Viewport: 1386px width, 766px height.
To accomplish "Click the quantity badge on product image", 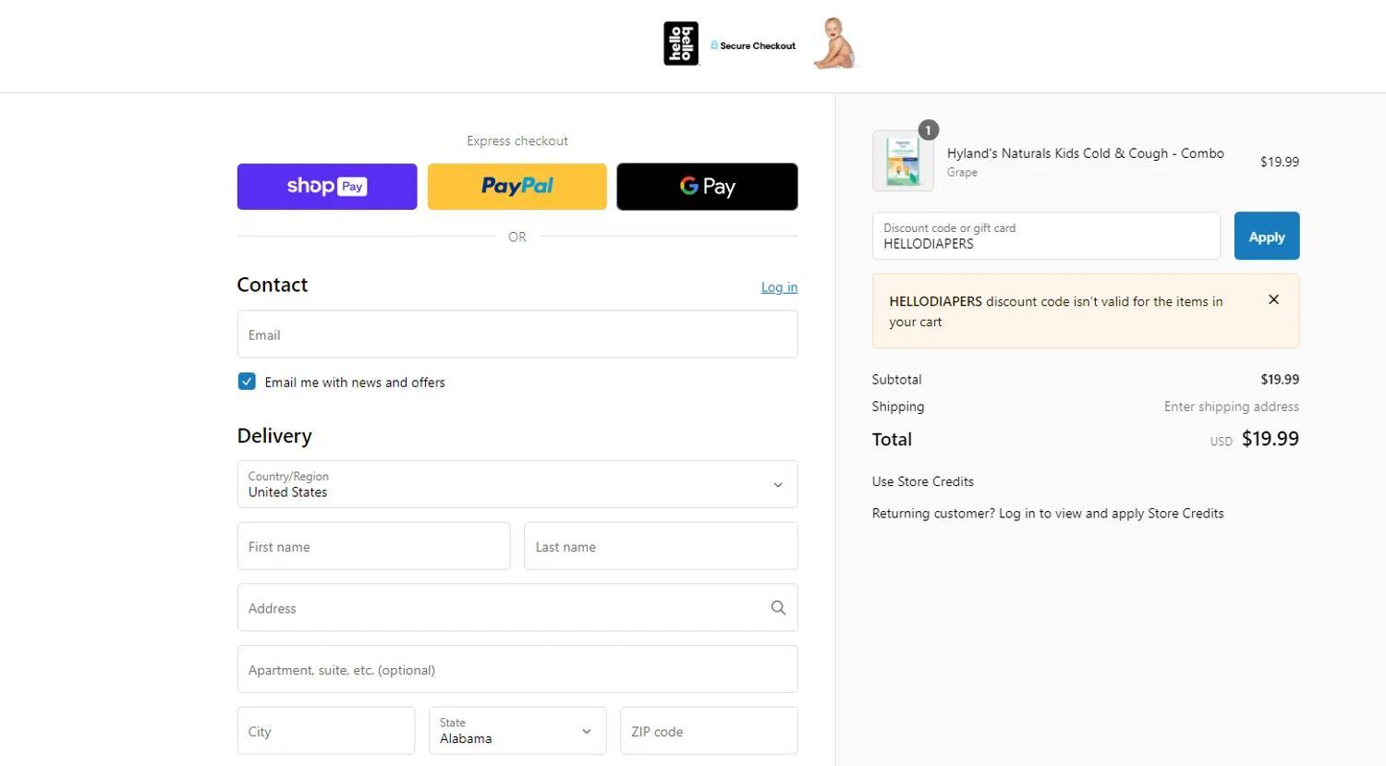I will [x=929, y=130].
